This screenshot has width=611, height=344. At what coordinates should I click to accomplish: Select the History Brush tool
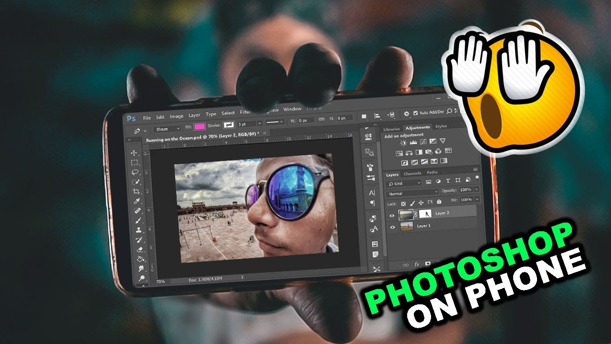139,239
